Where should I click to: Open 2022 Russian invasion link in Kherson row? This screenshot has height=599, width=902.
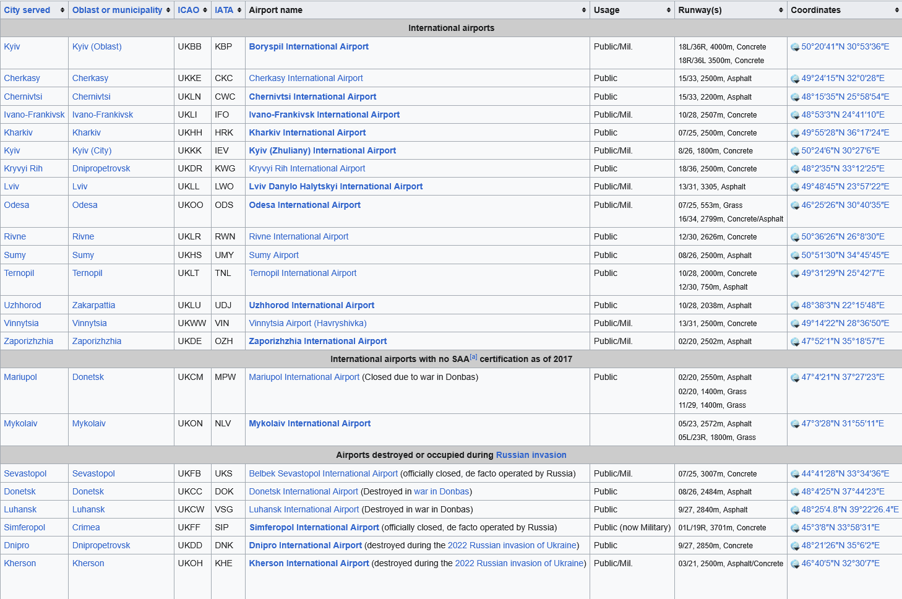click(520, 563)
